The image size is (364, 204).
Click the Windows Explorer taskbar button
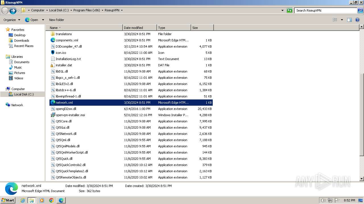click(32, 200)
